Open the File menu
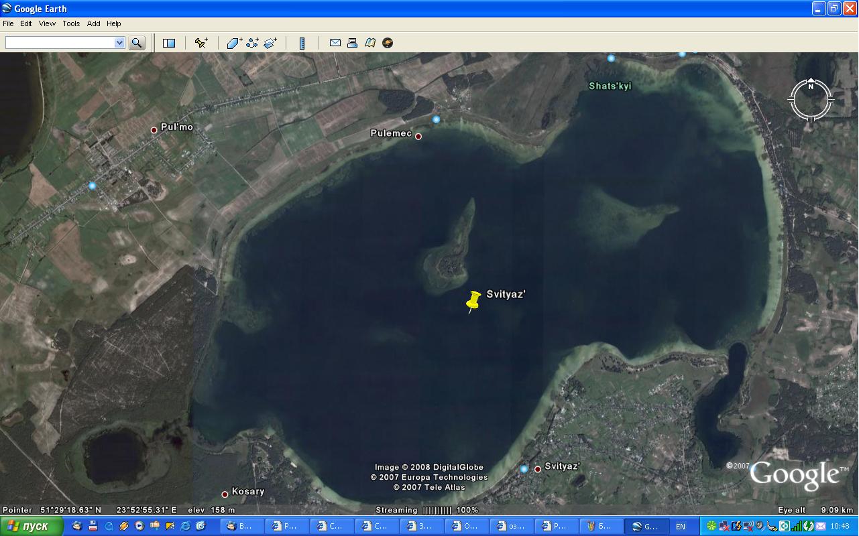The width and height of the screenshot is (859, 536). click(x=8, y=23)
